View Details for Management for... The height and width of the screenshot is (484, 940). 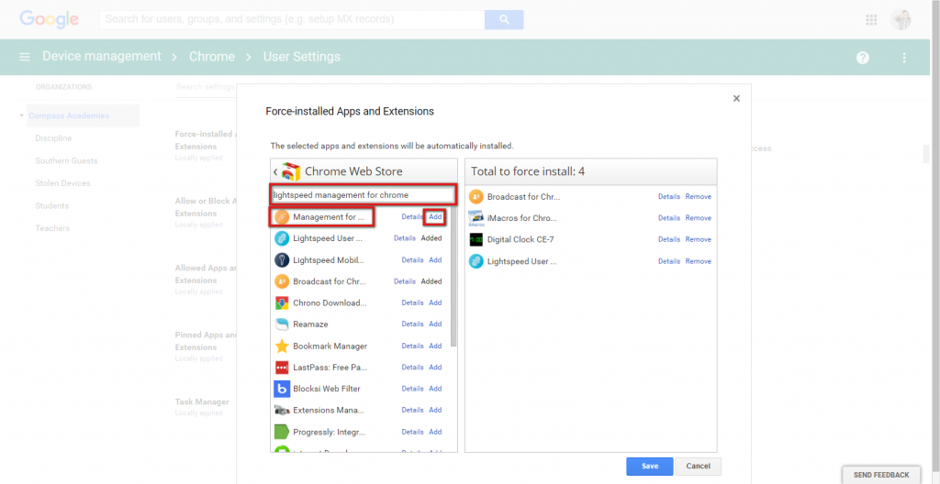(x=412, y=217)
